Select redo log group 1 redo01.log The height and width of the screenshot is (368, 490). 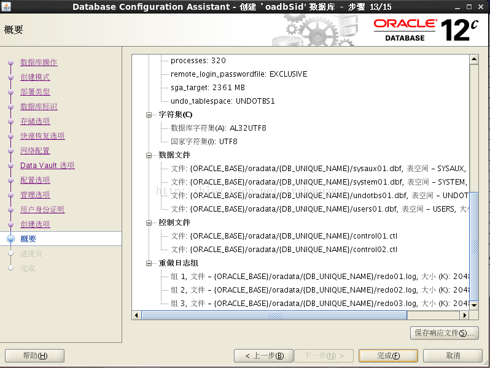pos(319,277)
